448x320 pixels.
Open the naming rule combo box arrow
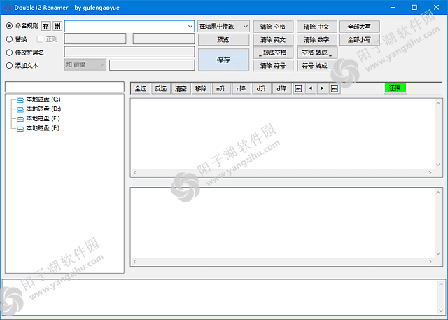(190, 27)
